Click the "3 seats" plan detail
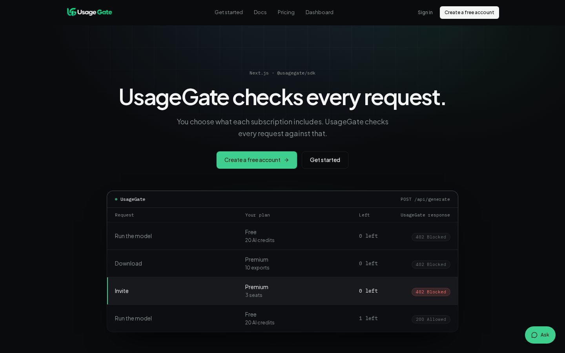Viewport: 565px width, 353px height. (x=254, y=295)
